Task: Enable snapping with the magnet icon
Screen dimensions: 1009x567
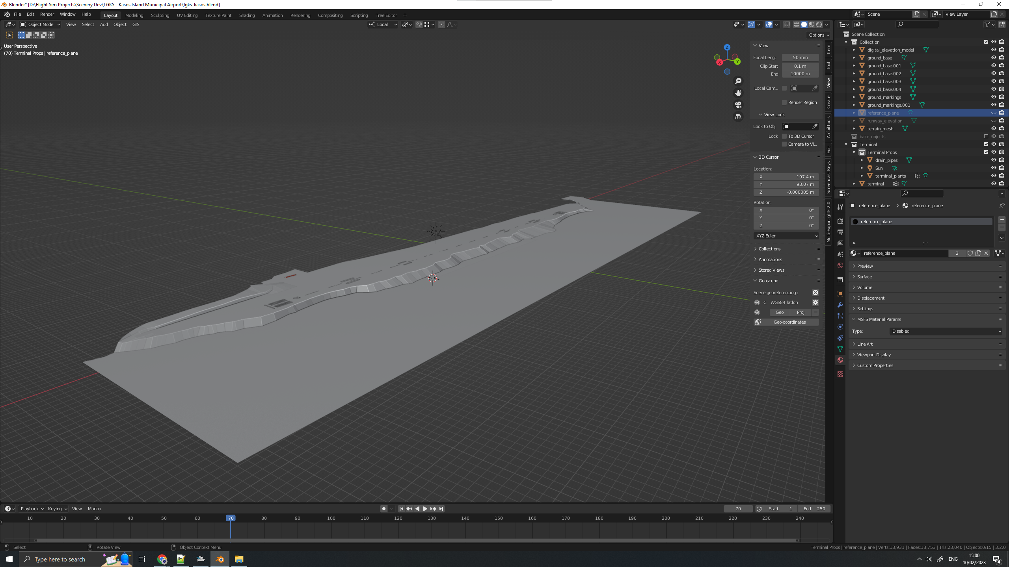Action: pyautogui.click(x=419, y=24)
